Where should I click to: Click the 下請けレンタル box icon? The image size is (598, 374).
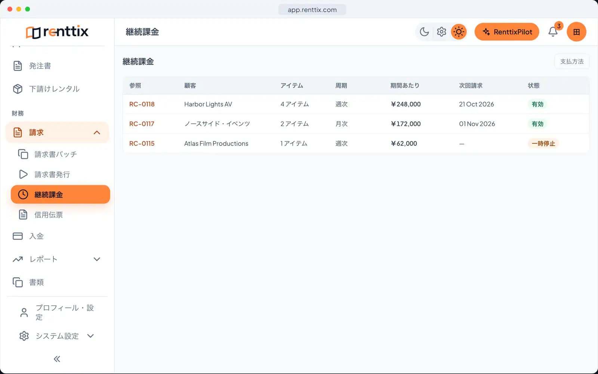coord(18,89)
